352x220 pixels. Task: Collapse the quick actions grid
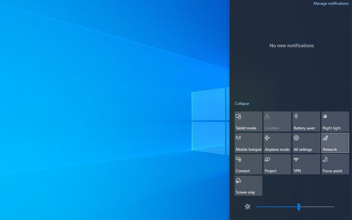tap(242, 104)
